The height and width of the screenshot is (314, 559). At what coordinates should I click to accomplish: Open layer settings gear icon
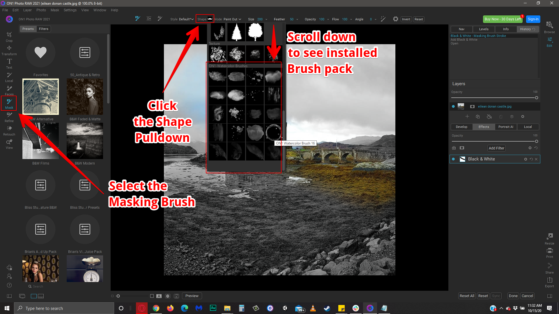click(523, 116)
